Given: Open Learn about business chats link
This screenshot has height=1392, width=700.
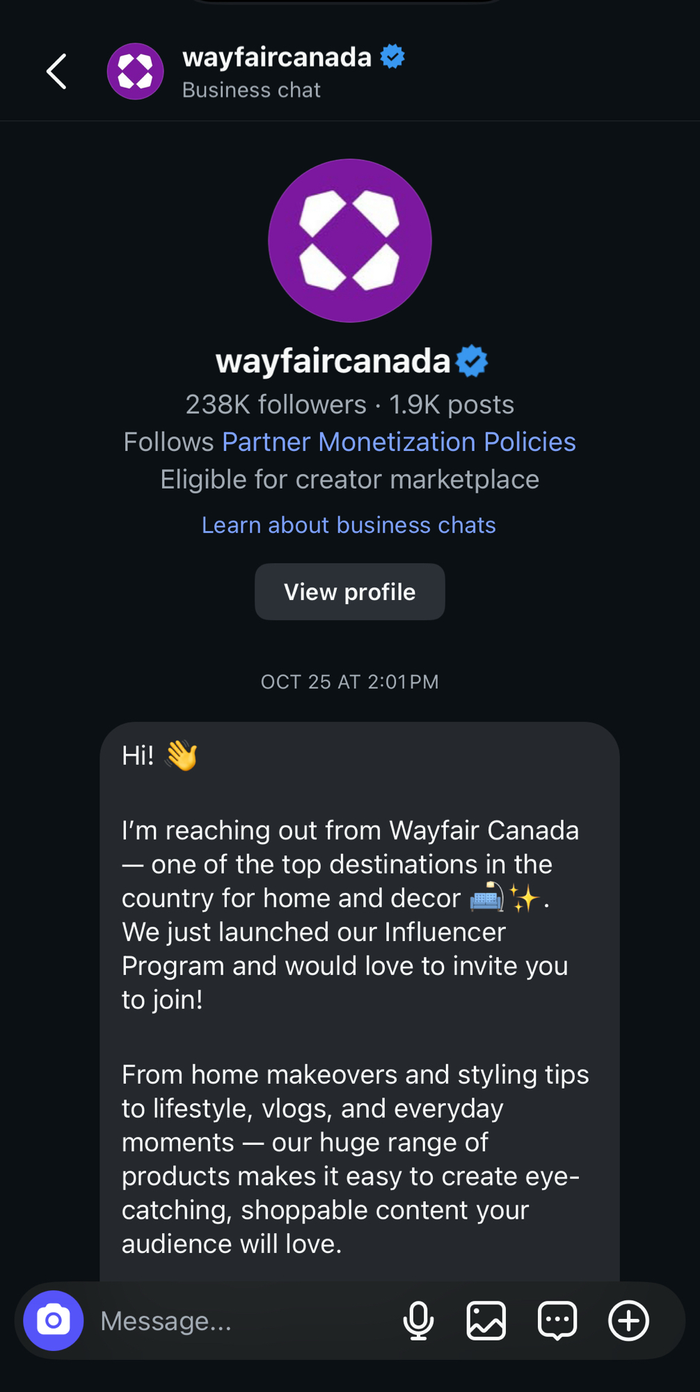Looking at the screenshot, I should (x=349, y=525).
